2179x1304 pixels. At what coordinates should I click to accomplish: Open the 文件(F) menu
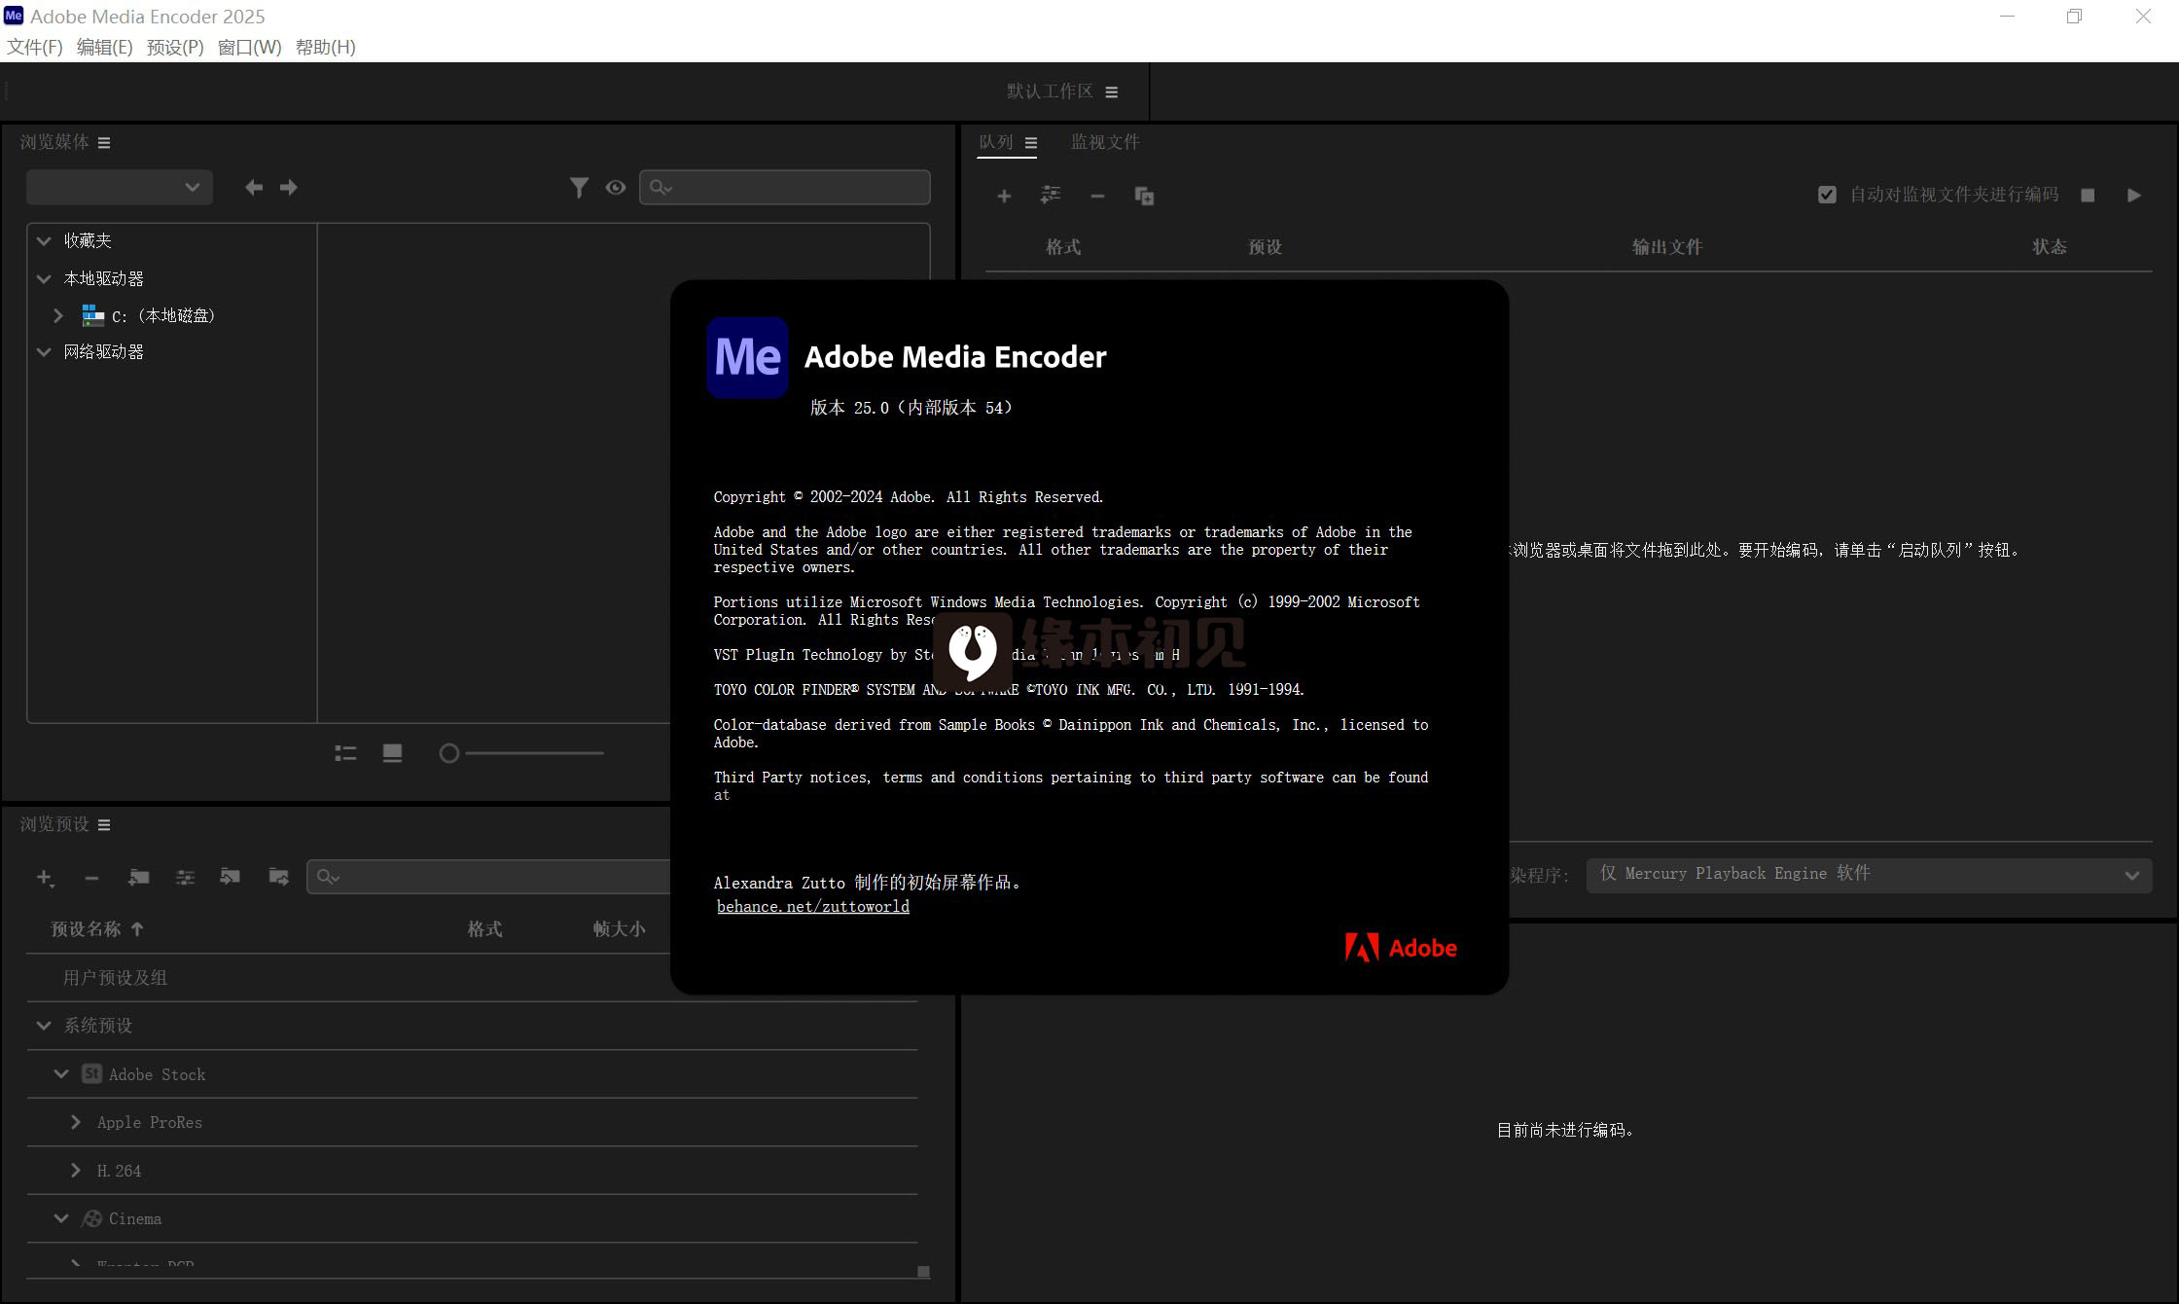click(35, 47)
